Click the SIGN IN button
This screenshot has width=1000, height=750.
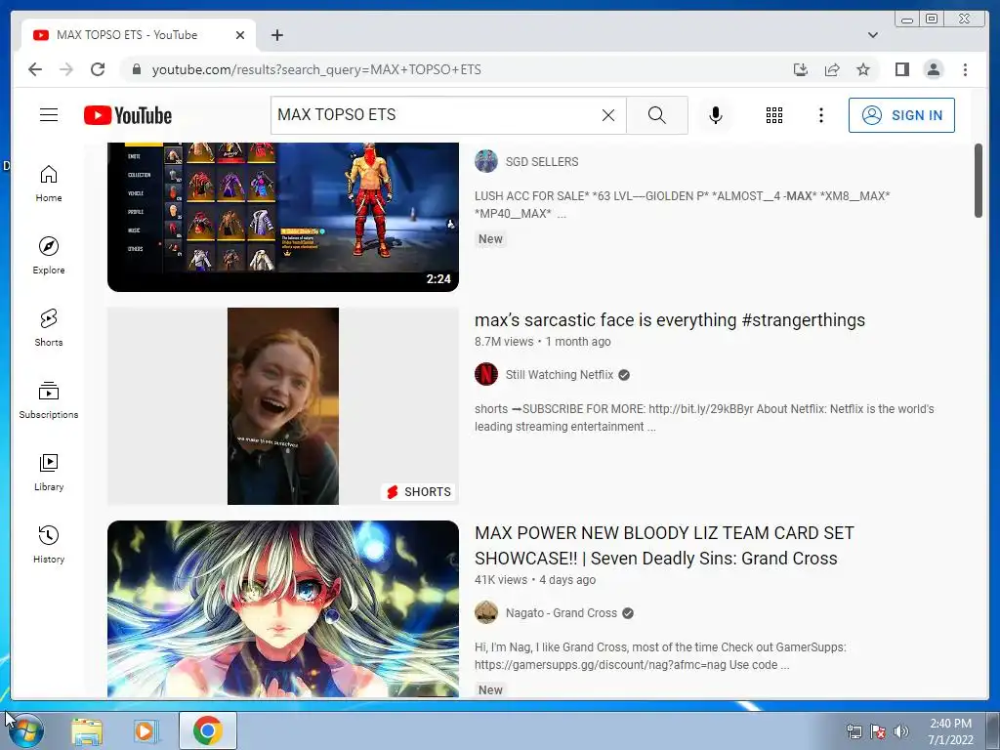901,115
